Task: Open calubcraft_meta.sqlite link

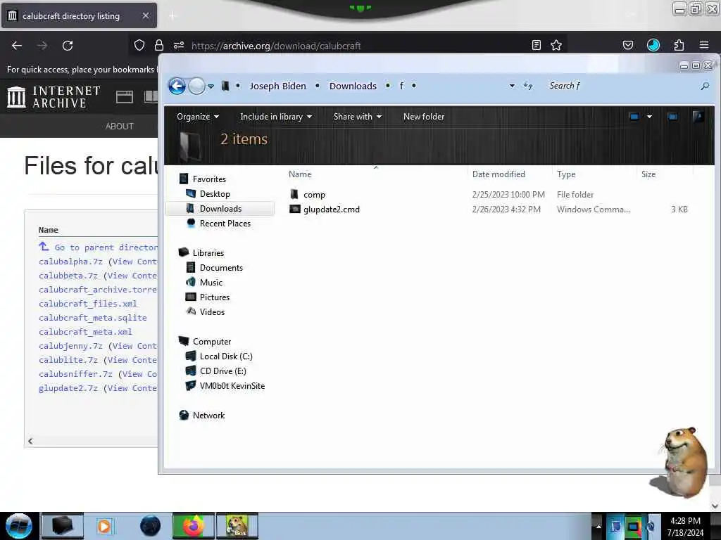Action: pyautogui.click(x=93, y=318)
